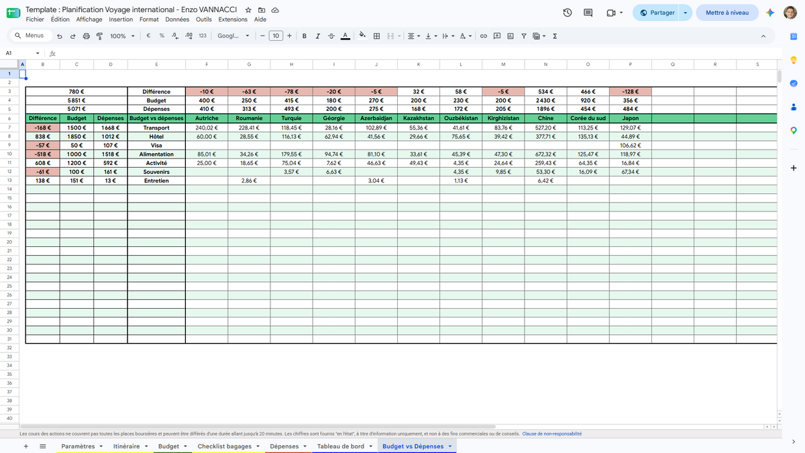Viewport: 805px width, 453px height.
Task: Undo the last action
Action: [x=60, y=36]
